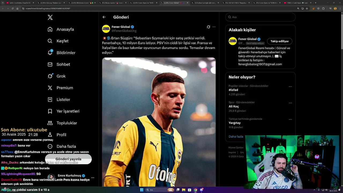
Task: Click the X logo in sidebar
Action: (50, 17)
